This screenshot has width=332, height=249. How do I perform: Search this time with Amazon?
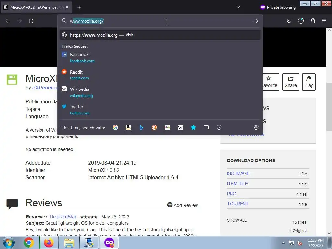(x=128, y=127)
